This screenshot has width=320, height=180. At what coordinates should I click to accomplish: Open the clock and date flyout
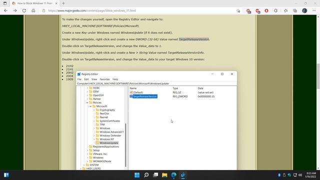tap(310, 175)
